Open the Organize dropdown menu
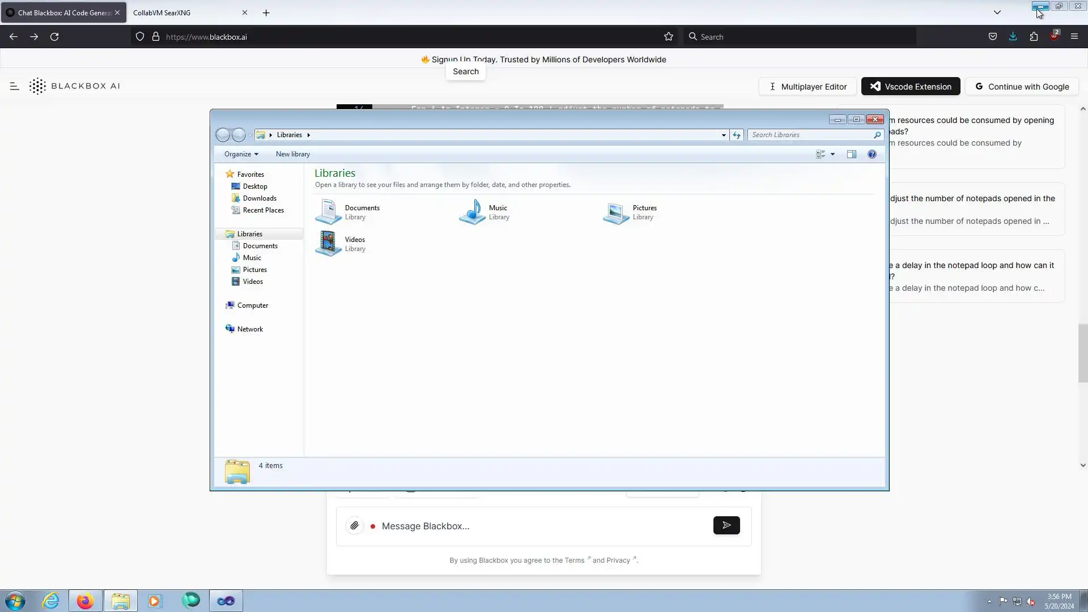The image size is (1088, 612). (241, 154)
